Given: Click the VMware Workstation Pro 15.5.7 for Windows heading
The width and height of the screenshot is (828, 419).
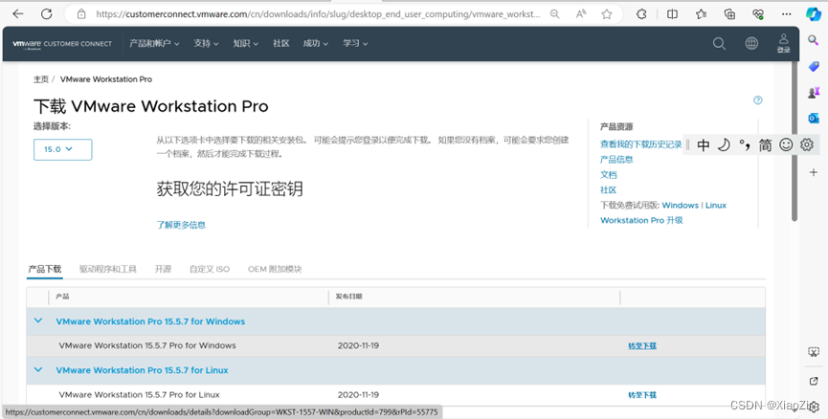Looking at the screenshot, I should (150, 321).
